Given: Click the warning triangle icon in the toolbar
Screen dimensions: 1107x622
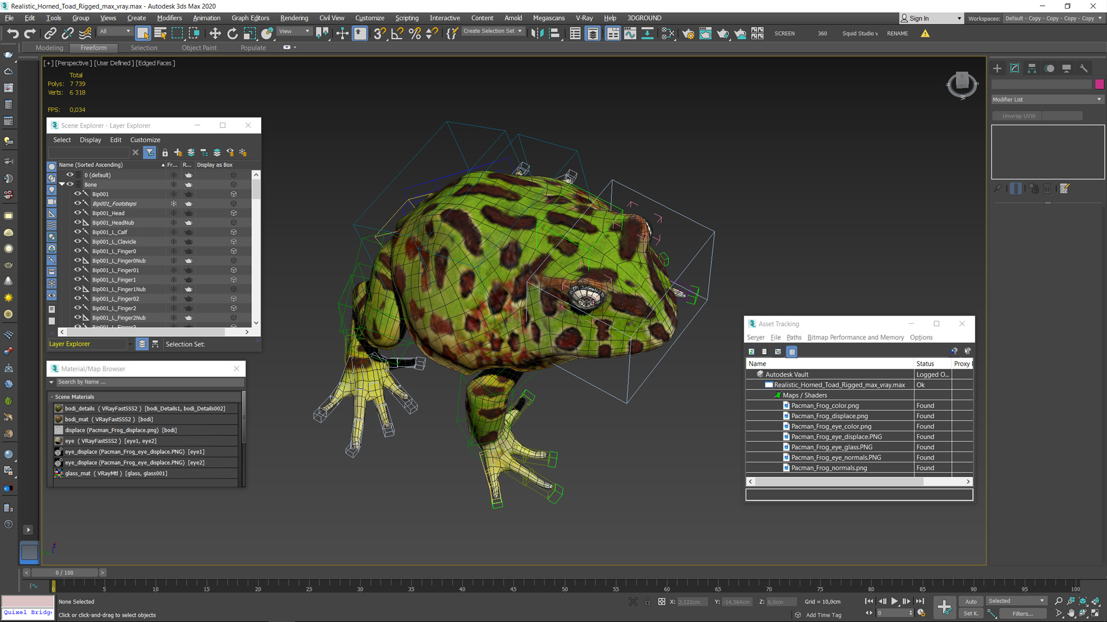Looking at the screenshot, I should (x=925, y=33).
